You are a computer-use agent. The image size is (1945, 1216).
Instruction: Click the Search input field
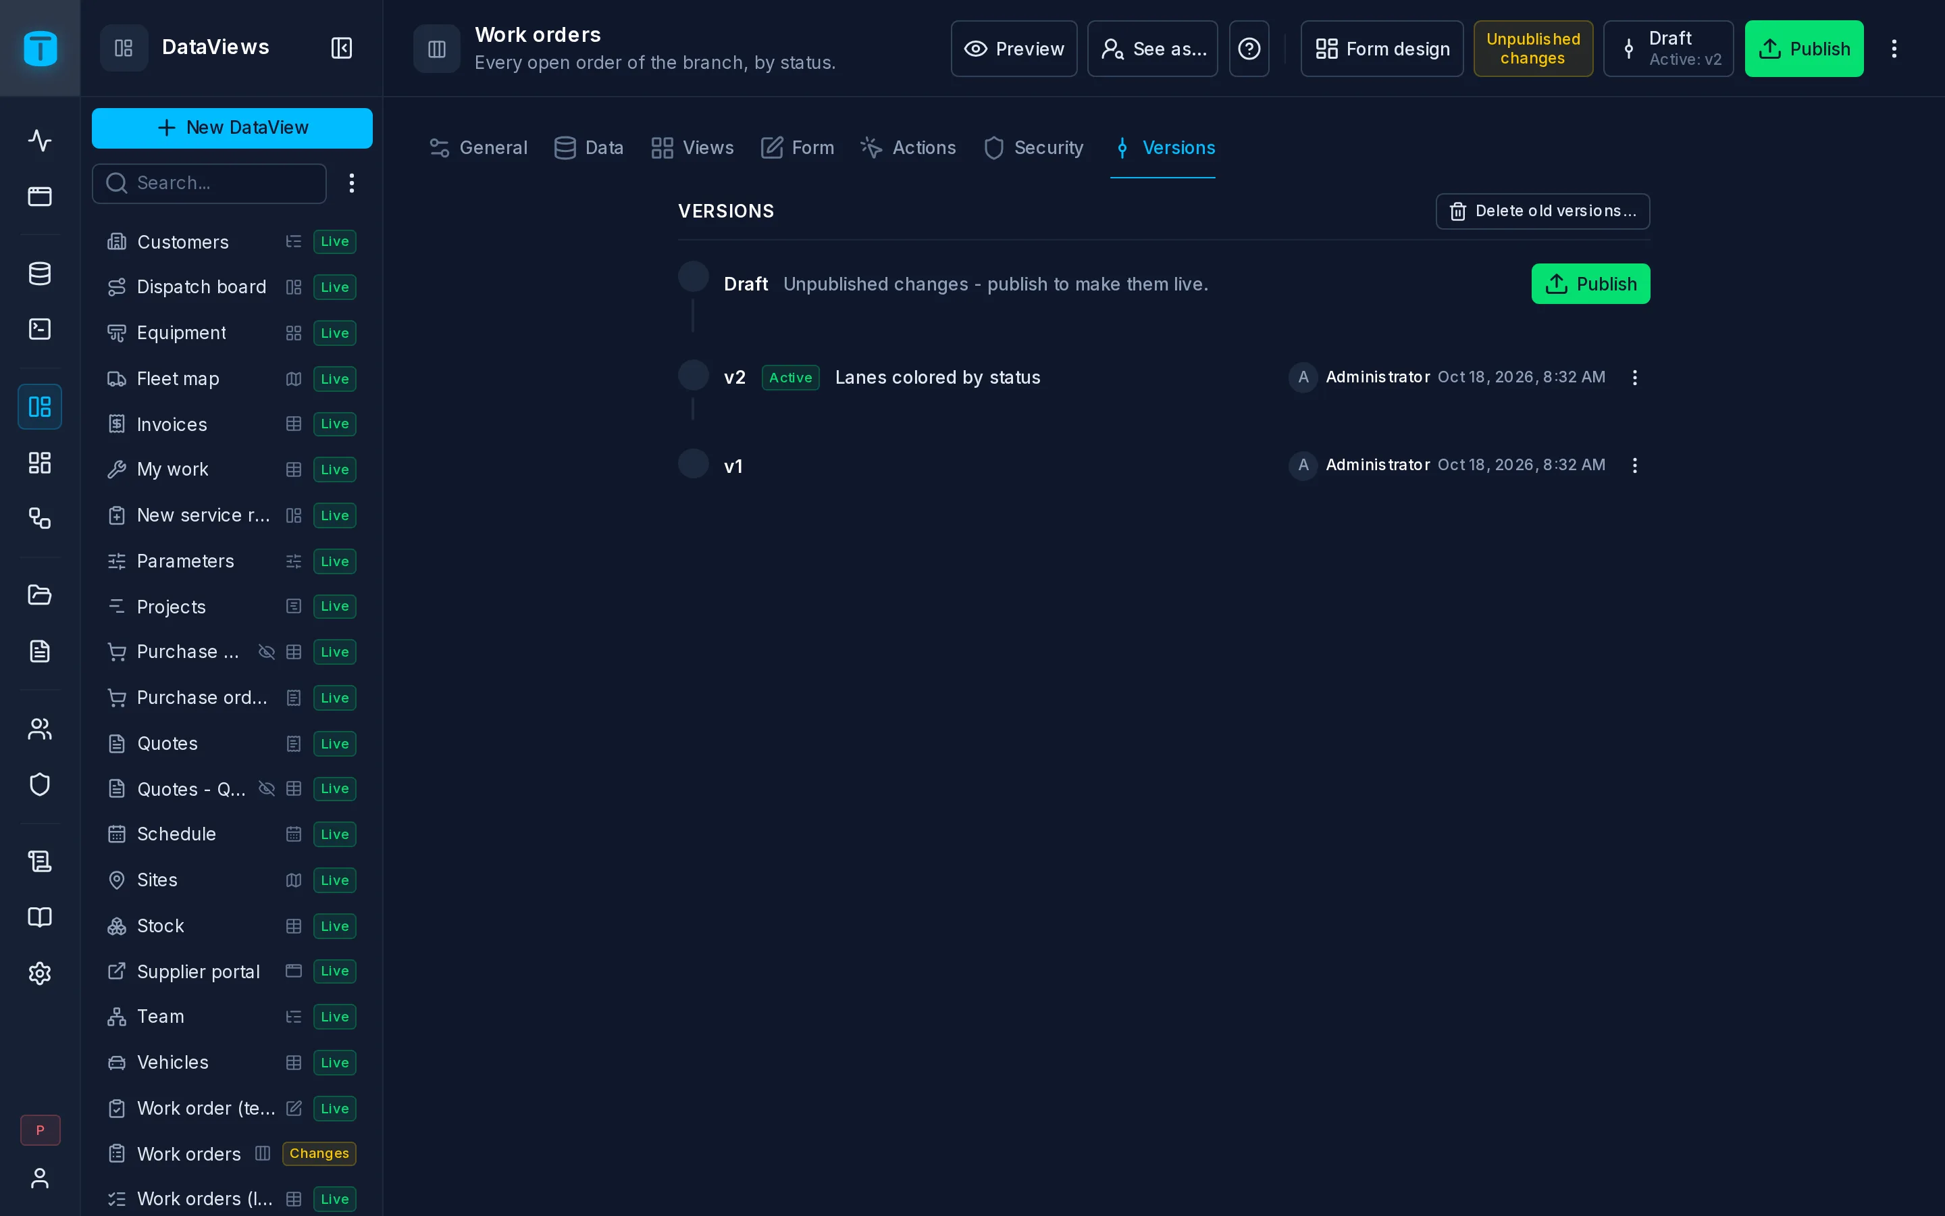[x=209, y=183]
